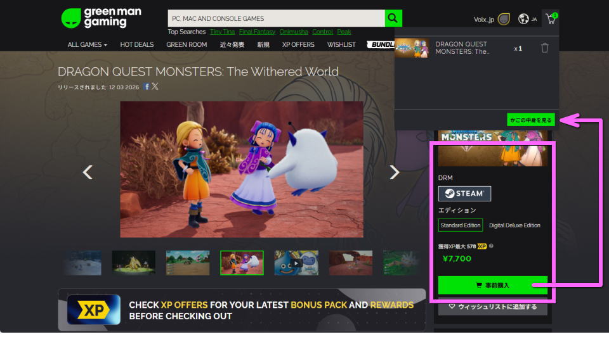Play the slime video thumbnail
609x342 pixels.
pos(296,263)
